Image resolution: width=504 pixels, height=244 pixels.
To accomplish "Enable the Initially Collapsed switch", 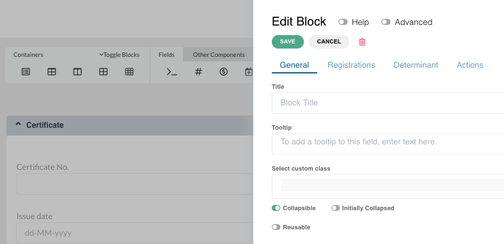I will pyautogui.click(x=335, y=208).
